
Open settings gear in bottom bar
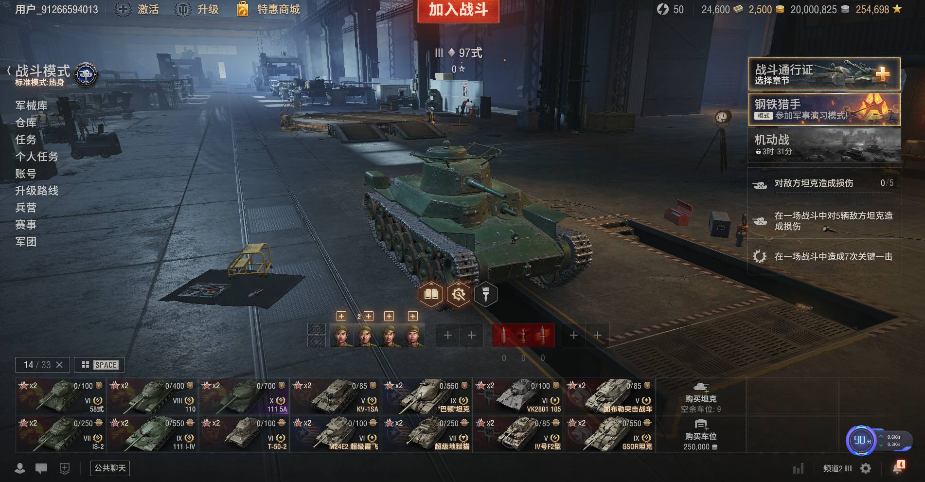click(866, 468)
